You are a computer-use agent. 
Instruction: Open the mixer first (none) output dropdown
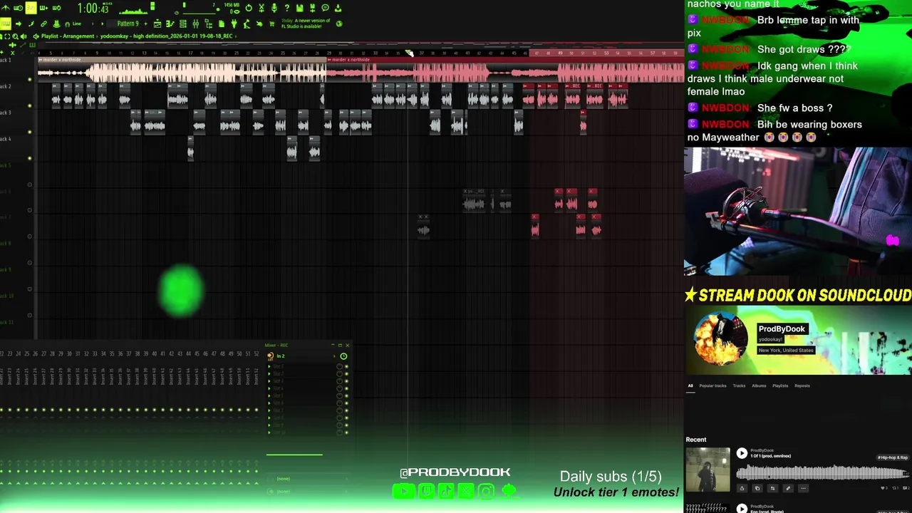(x=306, y=479)
